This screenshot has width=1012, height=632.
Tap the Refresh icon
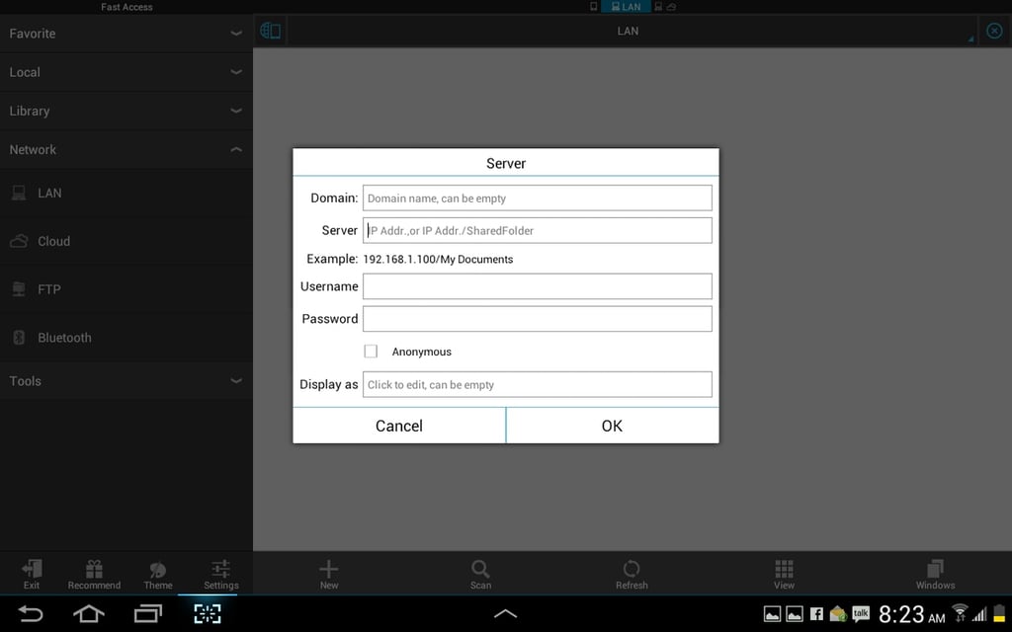[632, 574]
